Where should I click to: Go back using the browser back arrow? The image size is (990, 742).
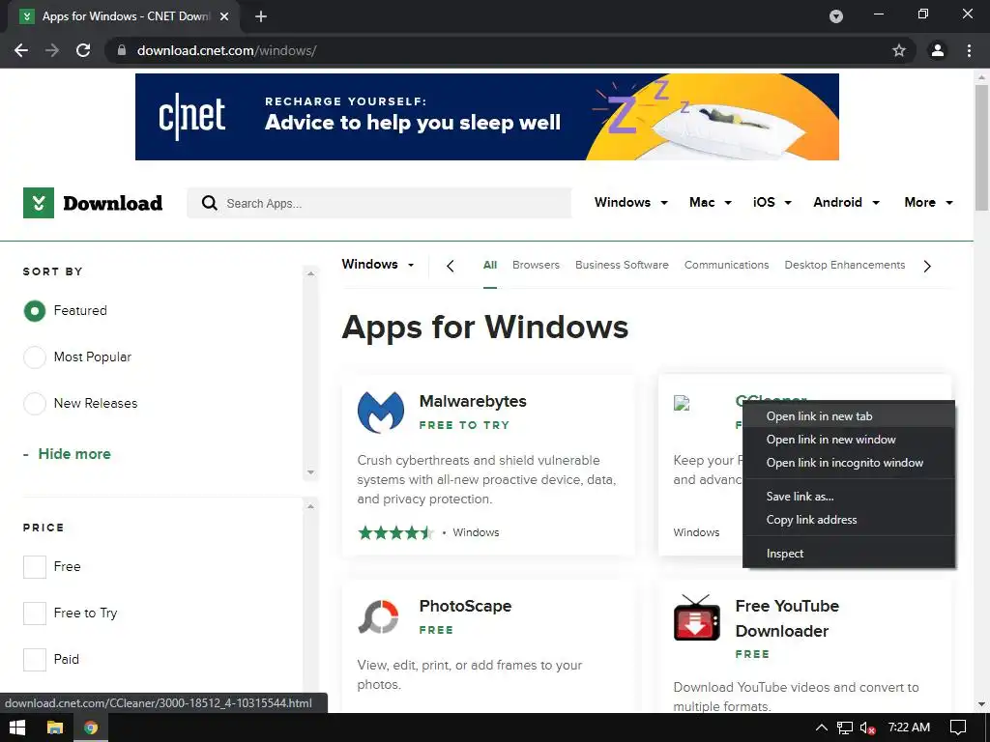pyautogui.click(x=21, y=50)
